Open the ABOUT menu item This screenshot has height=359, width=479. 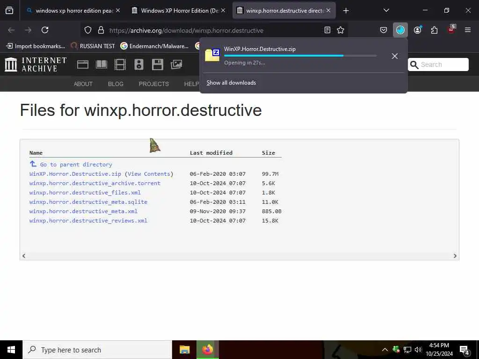point(83,84)
